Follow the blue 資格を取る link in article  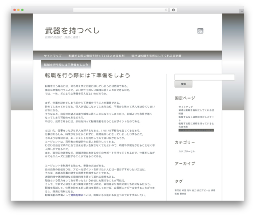pyautogui.click(x=77, y=195)
